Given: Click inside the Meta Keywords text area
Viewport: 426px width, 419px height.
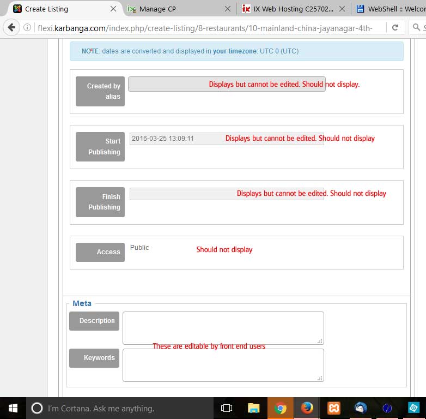Looking at the screenshot, I should [223, 365].
